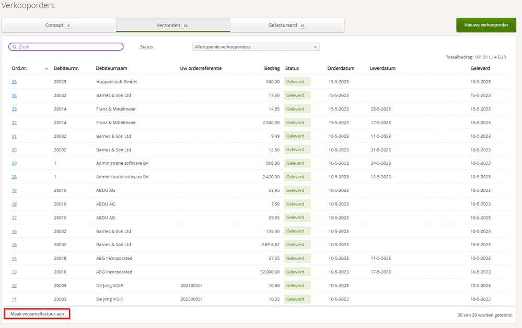Image resolution: width=522 pixels, height=328 pixels.
Task: Open the Status dropdown for lopende verkooporders
Action: 256,47
